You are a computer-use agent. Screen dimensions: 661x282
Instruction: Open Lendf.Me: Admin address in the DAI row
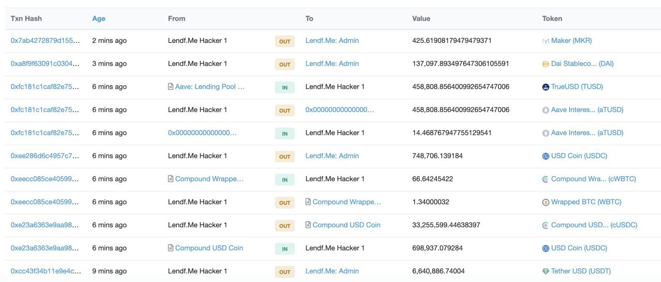332,64
